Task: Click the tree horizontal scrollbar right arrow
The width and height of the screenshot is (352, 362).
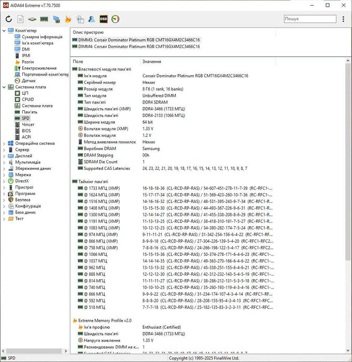Action: 66,351
